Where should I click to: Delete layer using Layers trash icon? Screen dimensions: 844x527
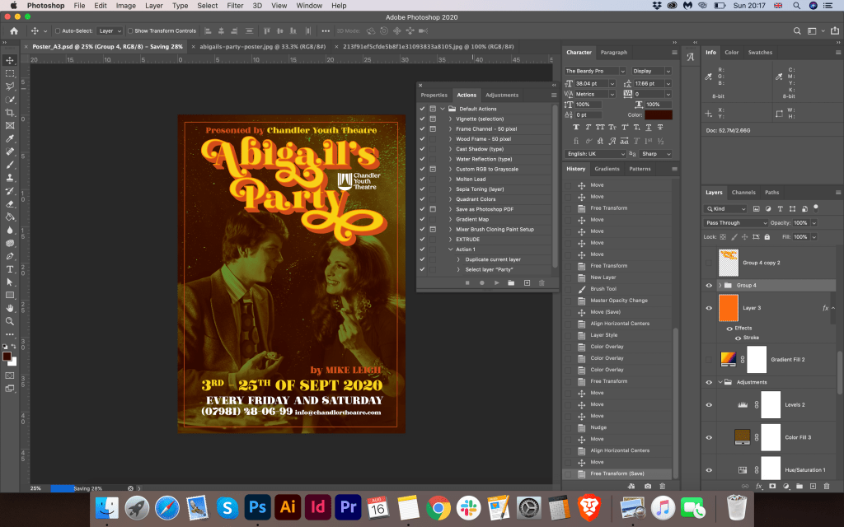(827, 487)
